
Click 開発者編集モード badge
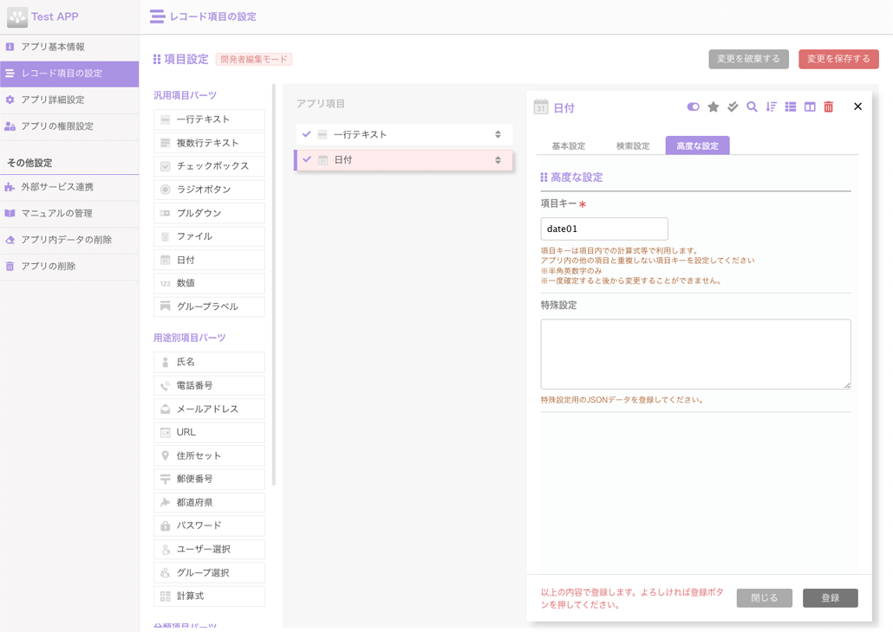(254, 59)
